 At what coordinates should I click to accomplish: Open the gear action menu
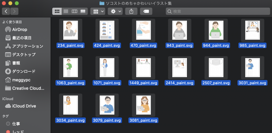116,11
